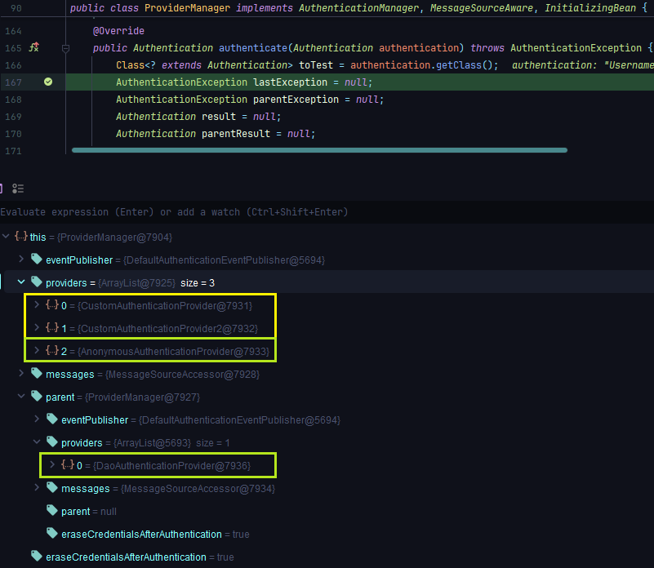Click the tag icon beside eraseCredentialsAfterAuthentication in parent

(52, 534)
